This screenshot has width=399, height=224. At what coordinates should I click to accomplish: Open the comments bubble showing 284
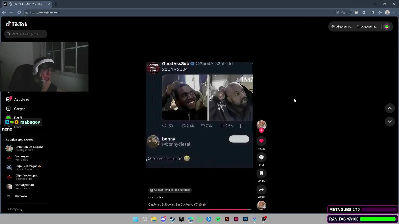[x=261, y=157]
